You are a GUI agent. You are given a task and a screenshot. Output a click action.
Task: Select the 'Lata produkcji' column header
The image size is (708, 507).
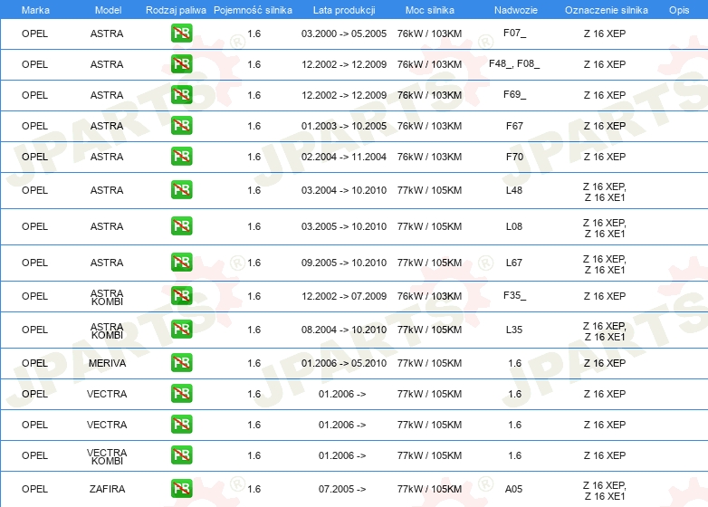pyautogui.click(x=344, y=10)
